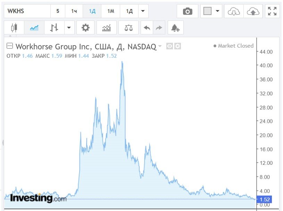Click the small up arrow under toolbar

point(10,36)
